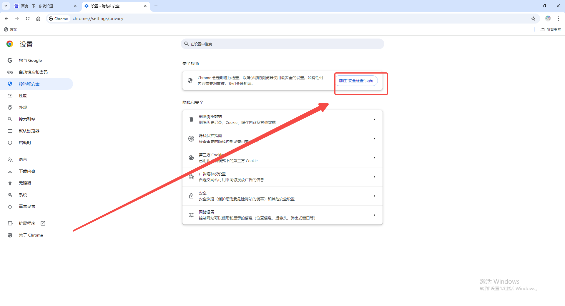Click the cookie icon in 第三方 Cookie row
The width and height of the screenshot is (565, 306).
[191, 158]
